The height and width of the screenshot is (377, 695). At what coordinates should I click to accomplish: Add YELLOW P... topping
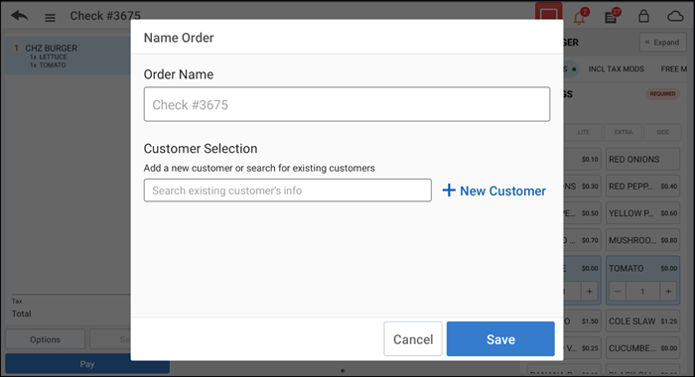pos(642,213)
